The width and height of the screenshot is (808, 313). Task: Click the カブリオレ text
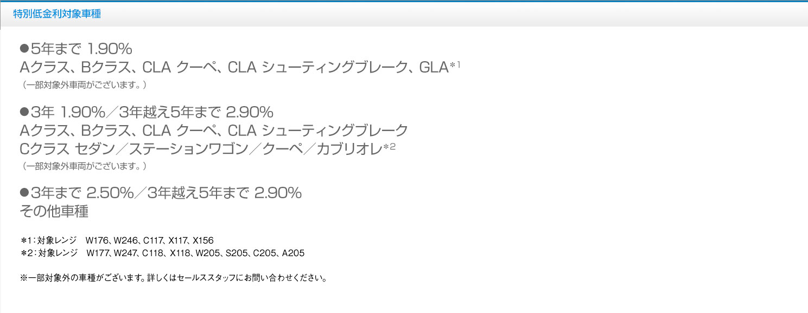pyautogui.click(x=349, y=148)
